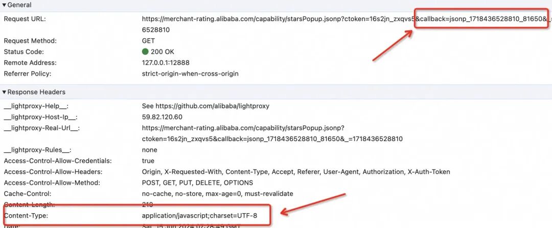The height and width of the screenshot is (228, 552).
Task: Click the green status indicator dot
Action: (x=145, y=52)
